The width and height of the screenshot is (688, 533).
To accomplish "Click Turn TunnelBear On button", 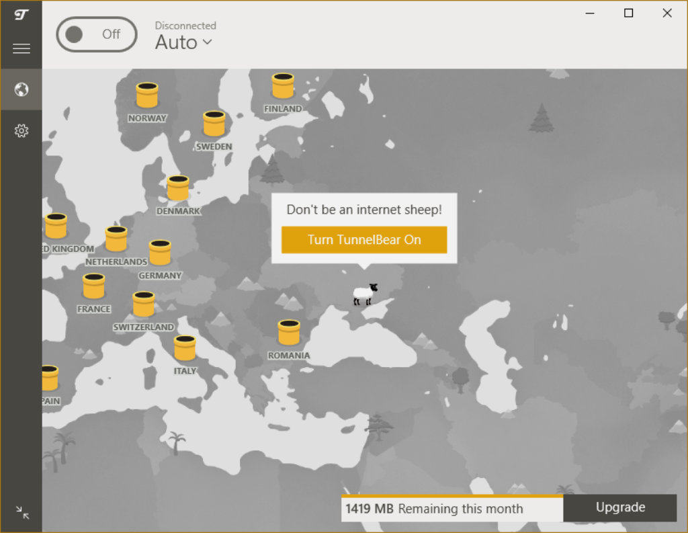I will point(363,240).
